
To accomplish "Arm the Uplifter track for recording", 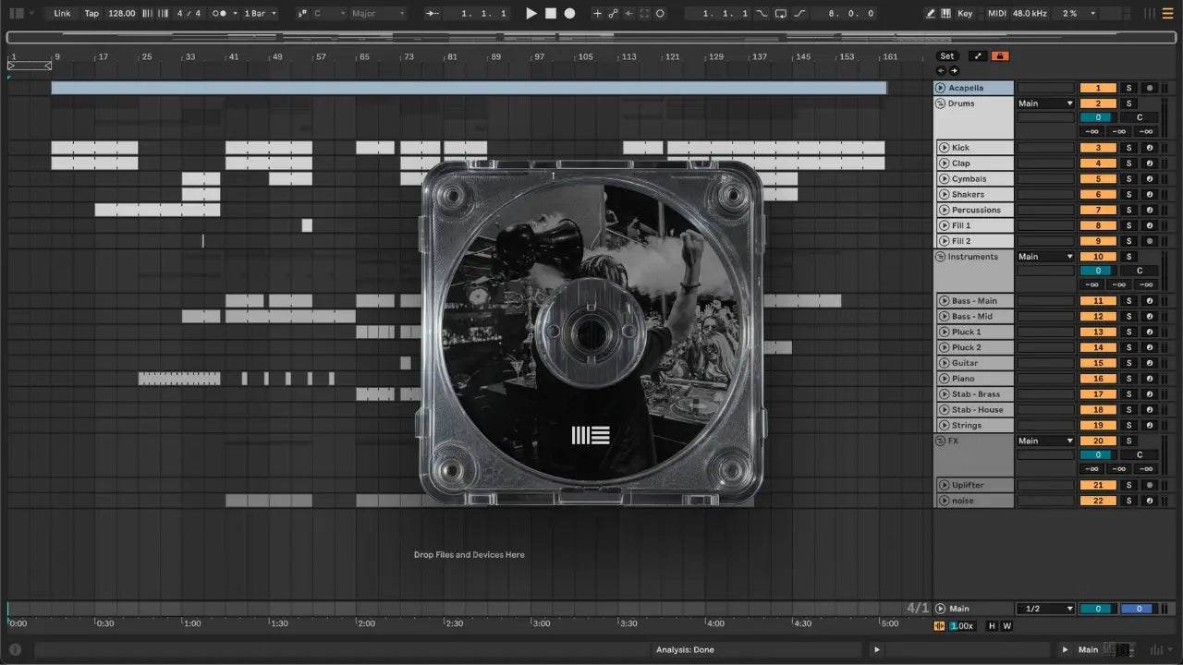I will coord(1149,485).
